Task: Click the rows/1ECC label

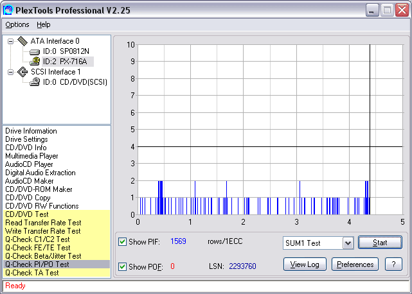Action: pyautogui.click(x=225, y=241)
